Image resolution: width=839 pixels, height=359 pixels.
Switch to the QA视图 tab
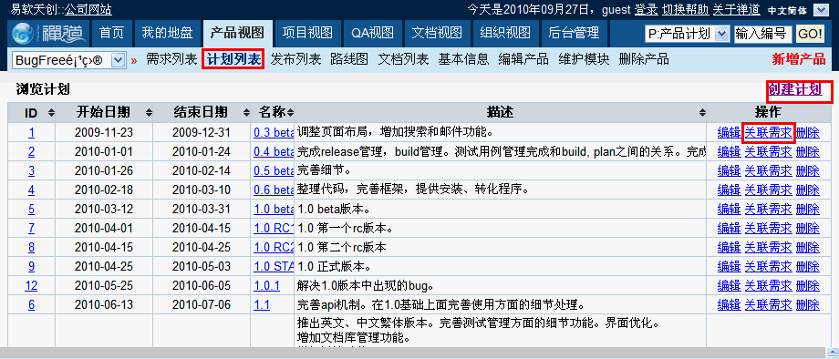372,34
